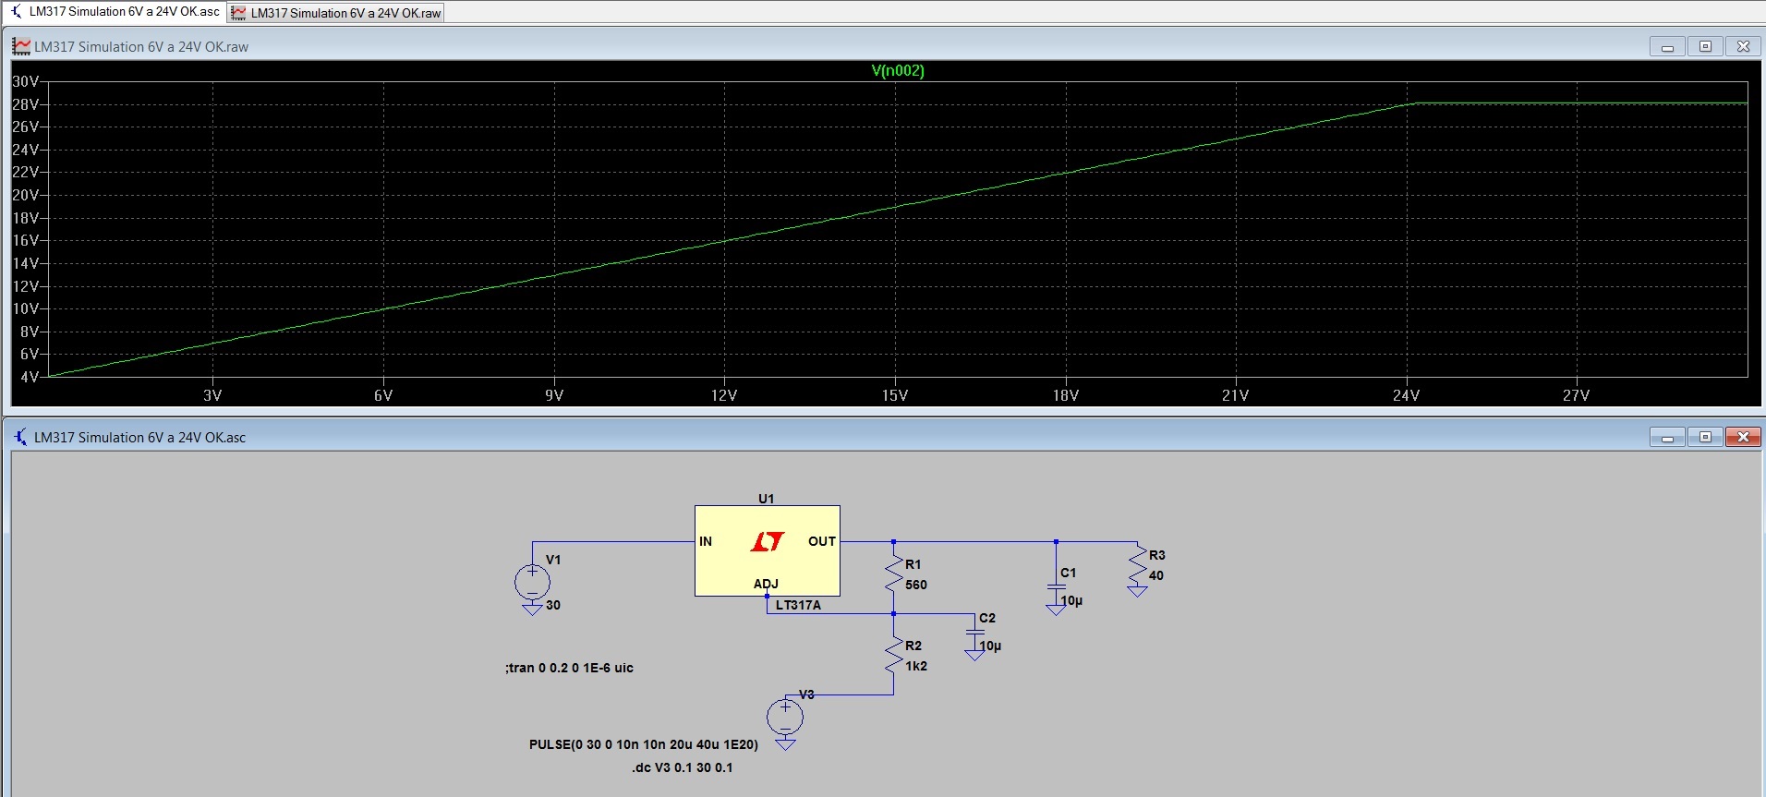The image size is (1766, 797).
Task: Click the 16V label on the vertical axis
Action: pyautogui.click(x=26, y=240)
